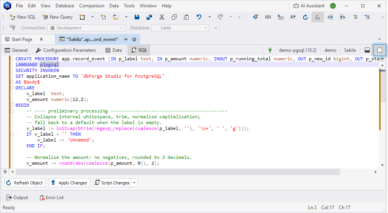
Task: Click the New SQL toolbar button
Action: pyautogui.click(x=23, y=17)
